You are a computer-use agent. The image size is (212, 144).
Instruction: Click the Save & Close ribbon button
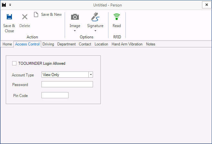click(x=9, y=23)
